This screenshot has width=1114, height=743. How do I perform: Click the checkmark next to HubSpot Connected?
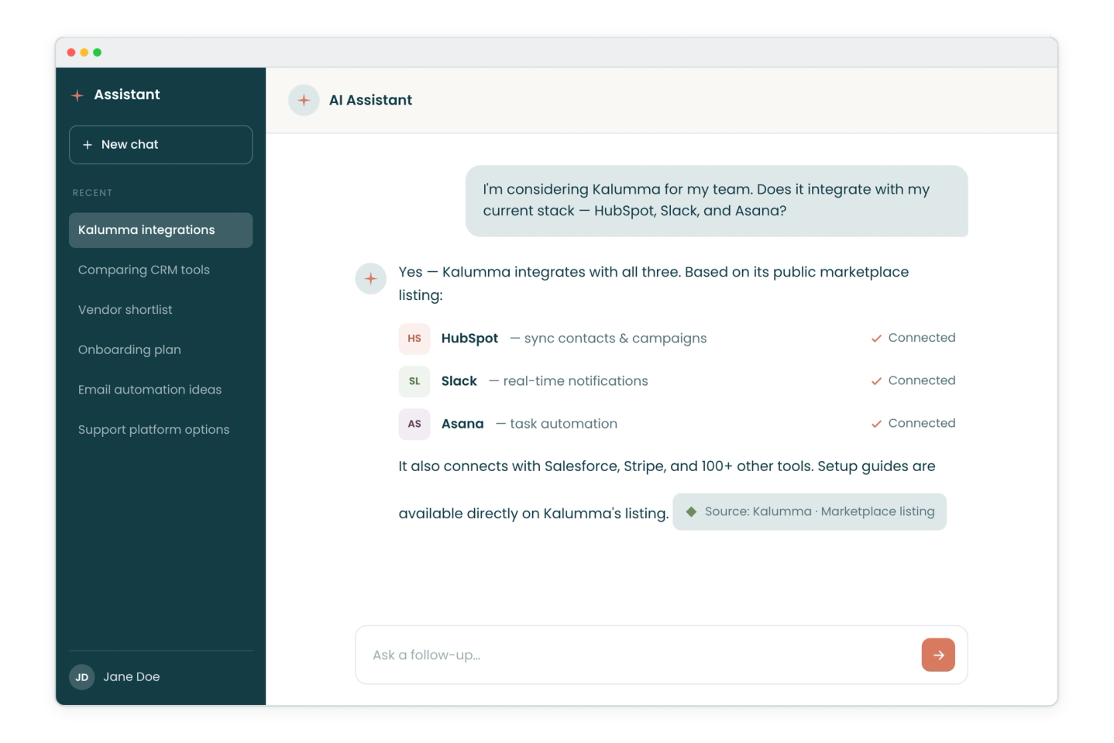point(876,339)
